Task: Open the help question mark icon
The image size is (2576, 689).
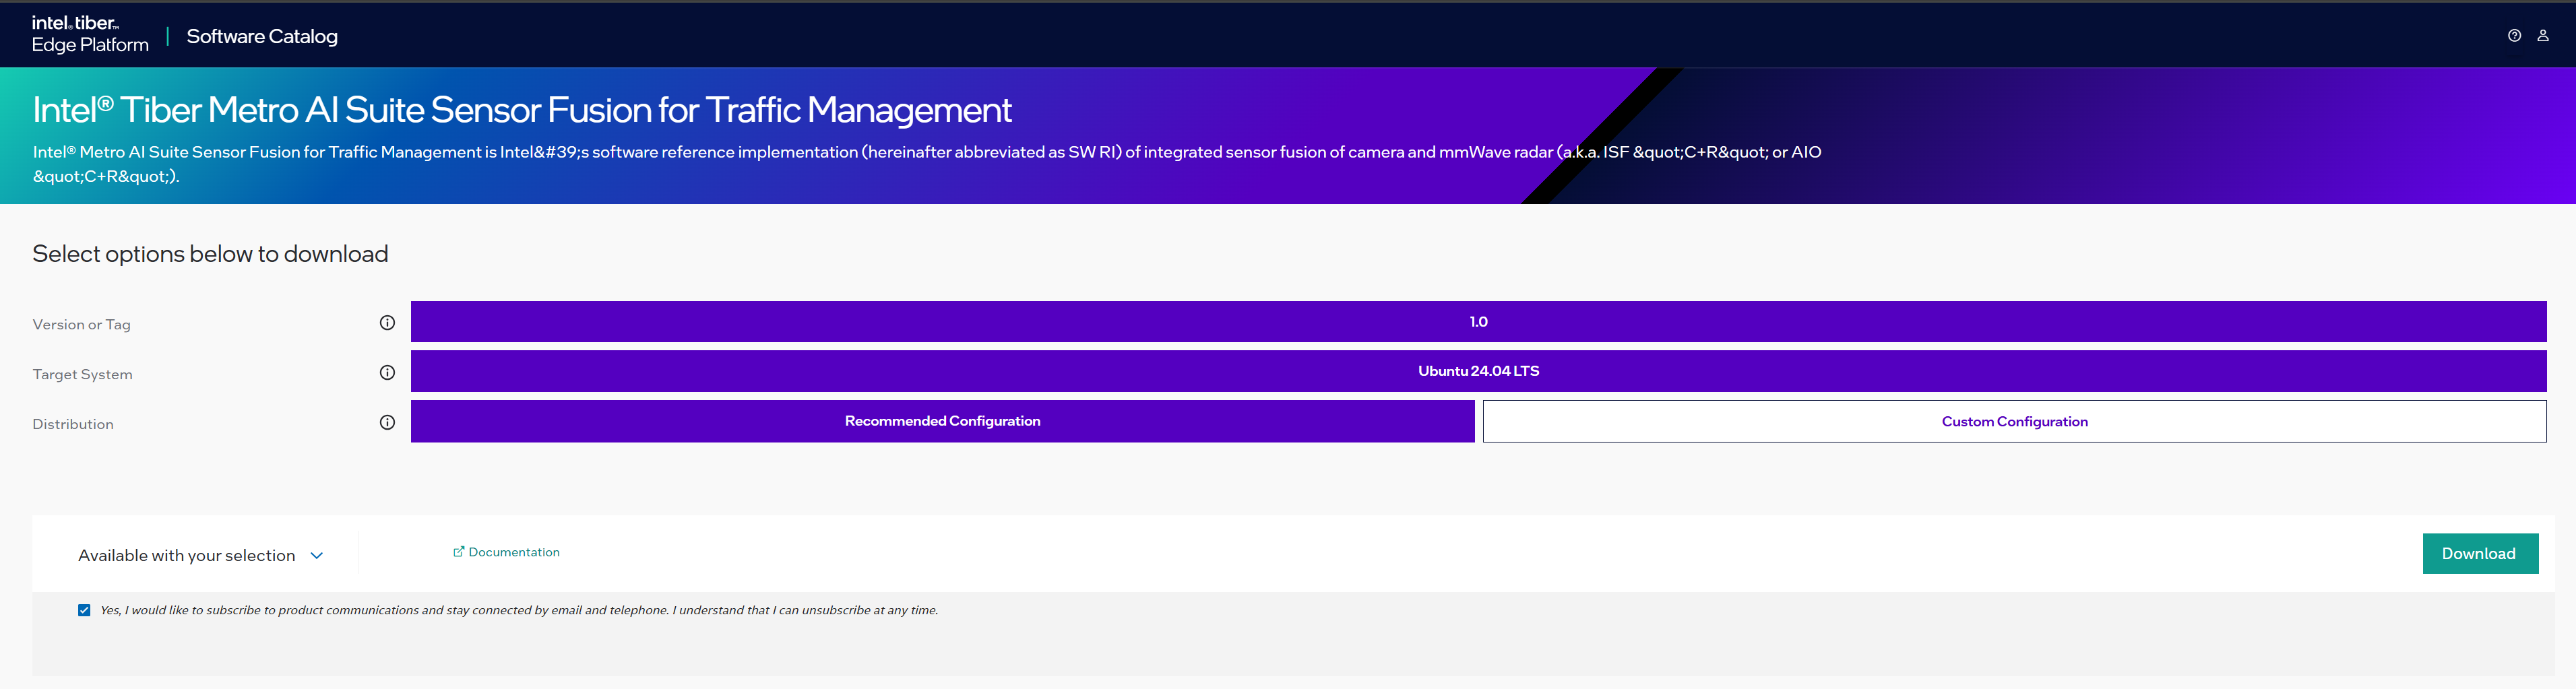Action: tap(2514, 35)
